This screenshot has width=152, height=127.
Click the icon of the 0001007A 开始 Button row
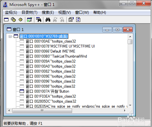tap(22, 91)
